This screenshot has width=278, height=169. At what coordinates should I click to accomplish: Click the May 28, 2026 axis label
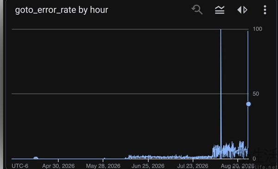[103, 166]
